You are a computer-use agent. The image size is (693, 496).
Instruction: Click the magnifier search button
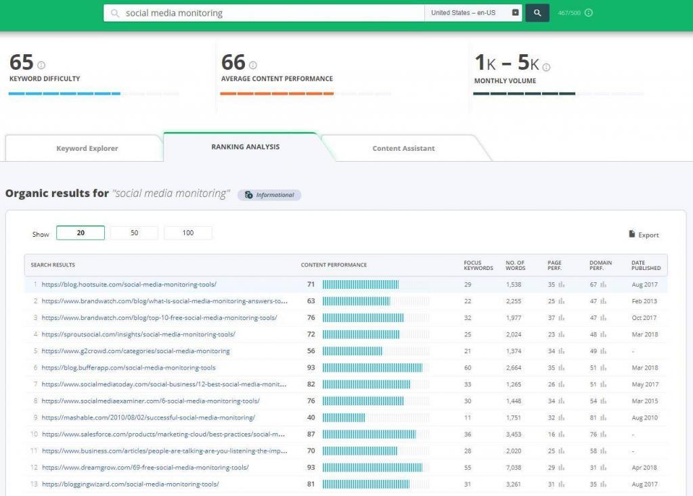(x=537, y=13)
